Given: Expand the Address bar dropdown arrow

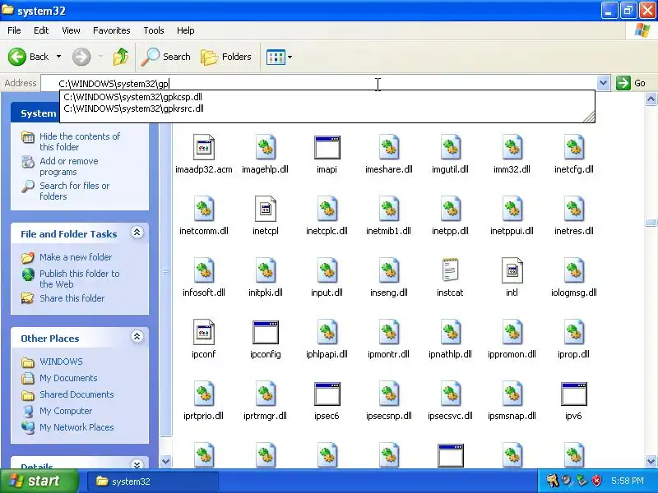Looking at the screenshot, I should [603, 83].
